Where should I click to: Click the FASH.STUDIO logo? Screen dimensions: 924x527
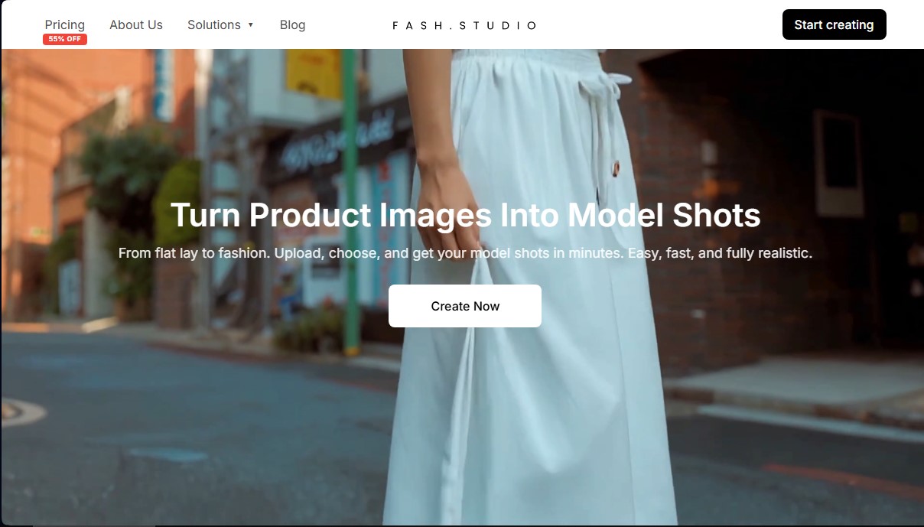465,25
